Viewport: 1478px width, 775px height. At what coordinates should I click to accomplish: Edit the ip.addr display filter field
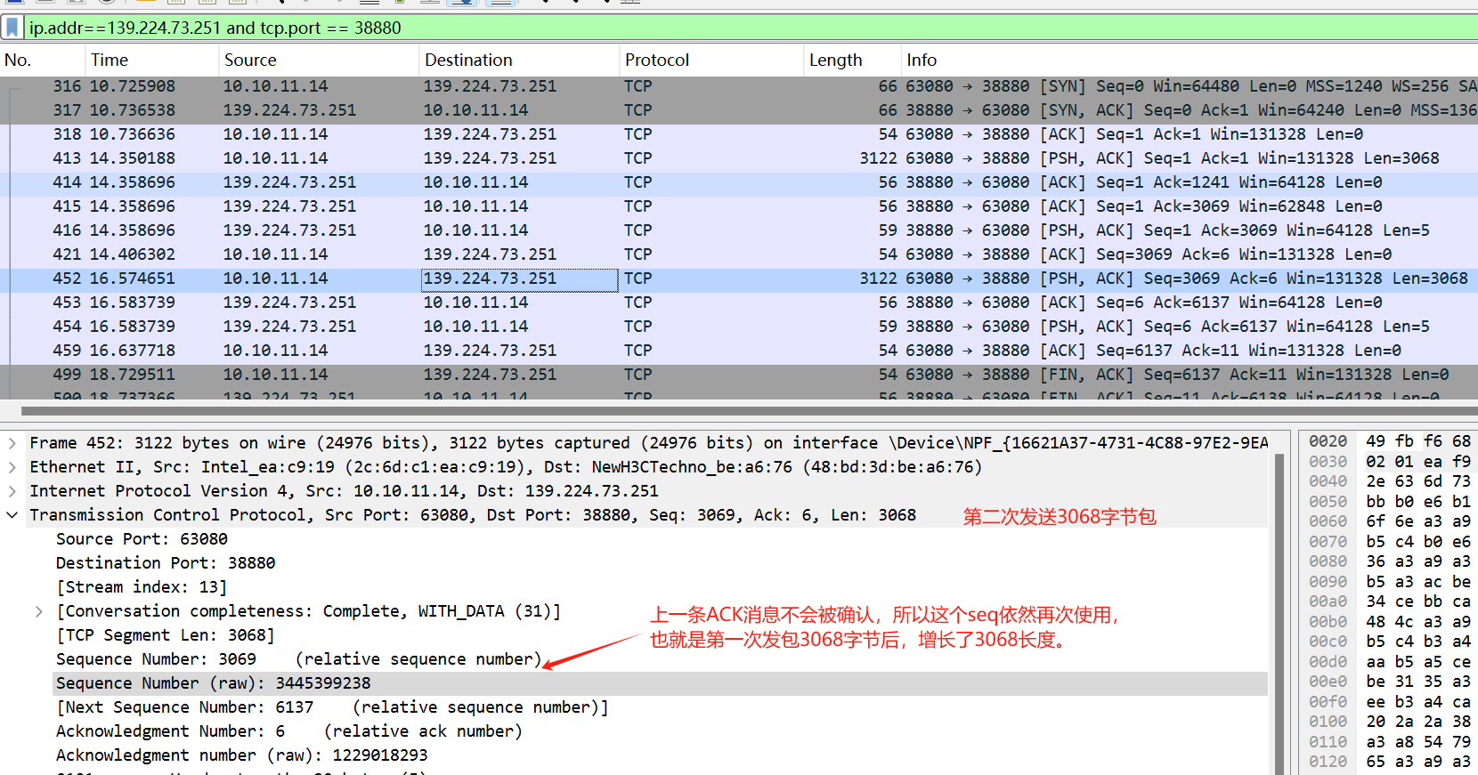point(748,28)
